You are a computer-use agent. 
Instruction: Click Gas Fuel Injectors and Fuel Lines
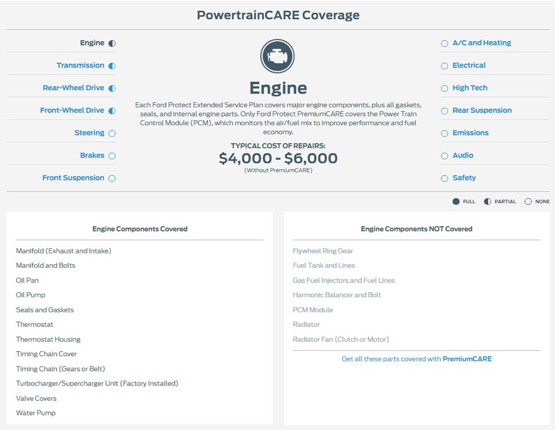point(343,280)
